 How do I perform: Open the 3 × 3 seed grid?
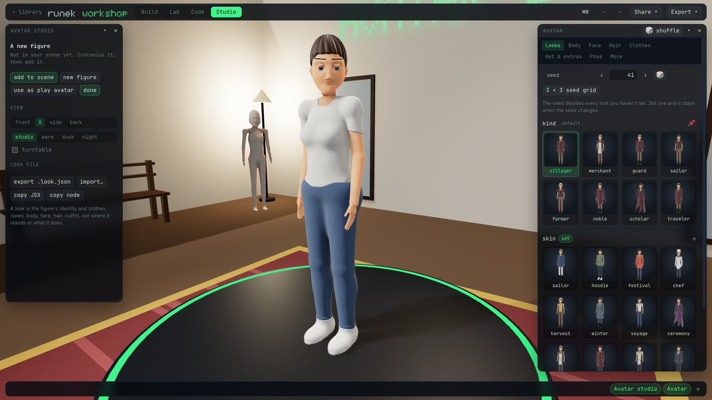click(571, 90)
